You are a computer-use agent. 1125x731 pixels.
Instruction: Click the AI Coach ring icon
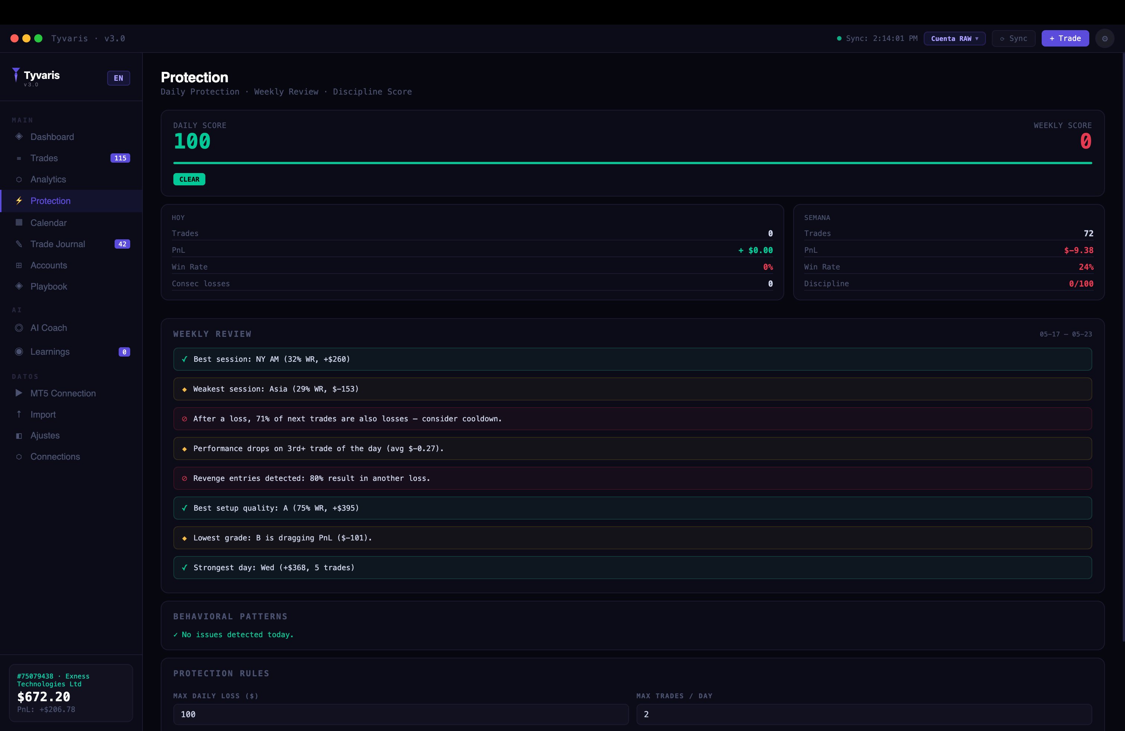(x=19, y=328)
